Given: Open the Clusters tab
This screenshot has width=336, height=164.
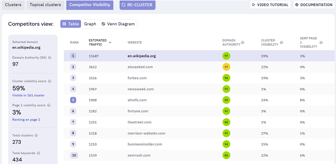Looking at the screenshot, I should tap(13, 5).
